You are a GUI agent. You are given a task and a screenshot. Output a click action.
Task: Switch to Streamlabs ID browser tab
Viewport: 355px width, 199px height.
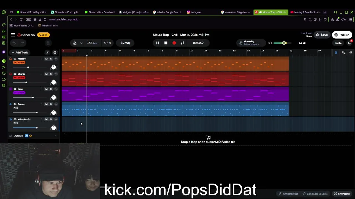[64, 12]
